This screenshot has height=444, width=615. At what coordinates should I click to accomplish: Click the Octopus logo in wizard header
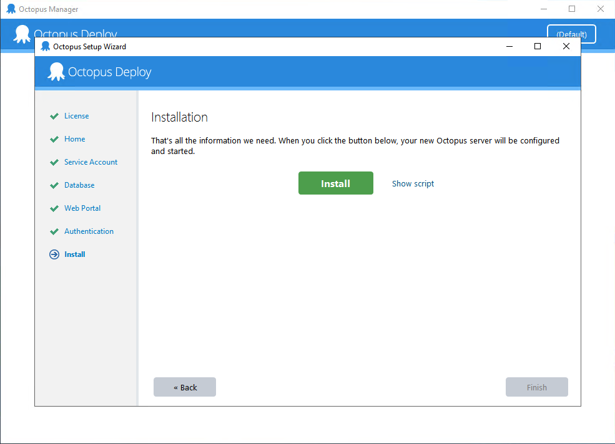pyautogui.click(x=56, y=72)
